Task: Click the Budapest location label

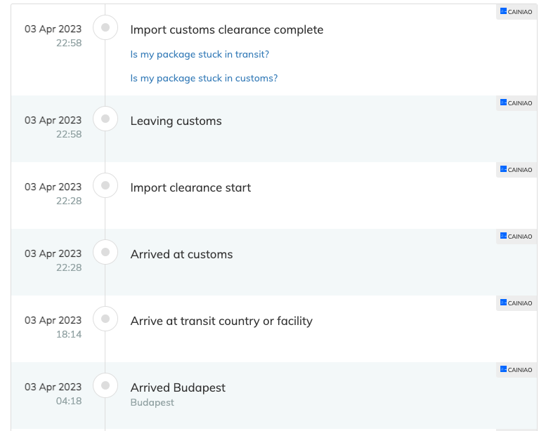Action: [152, 402]
